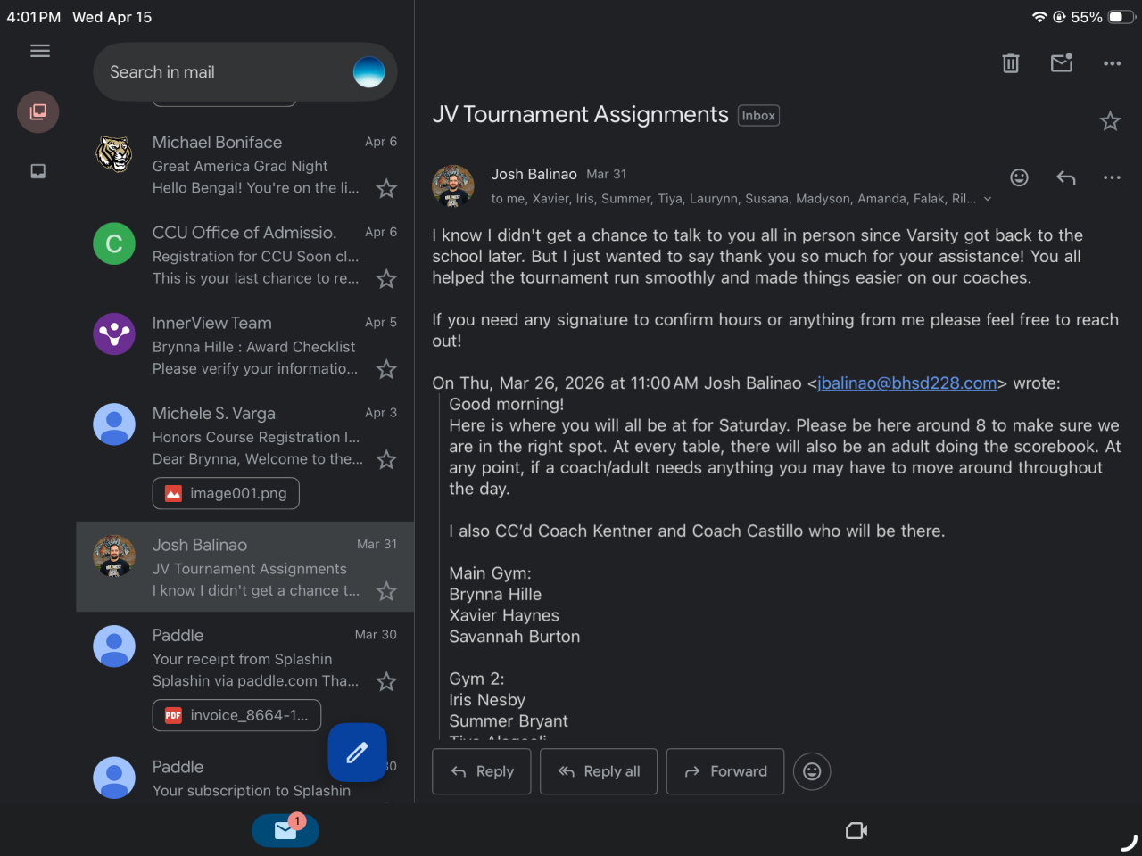Delete this email with the trash icon
1142x856 pixels.
1011,63
